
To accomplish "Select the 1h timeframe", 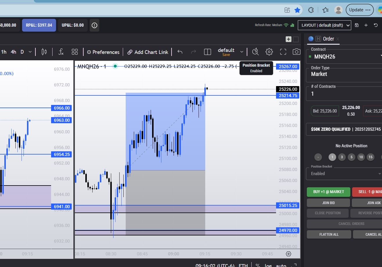I will 4,52.
